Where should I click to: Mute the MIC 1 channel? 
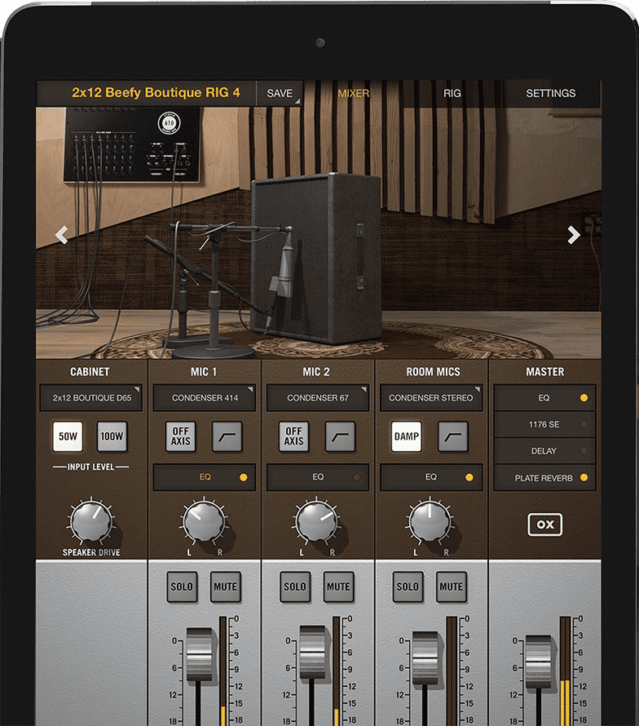pos(225,587)
